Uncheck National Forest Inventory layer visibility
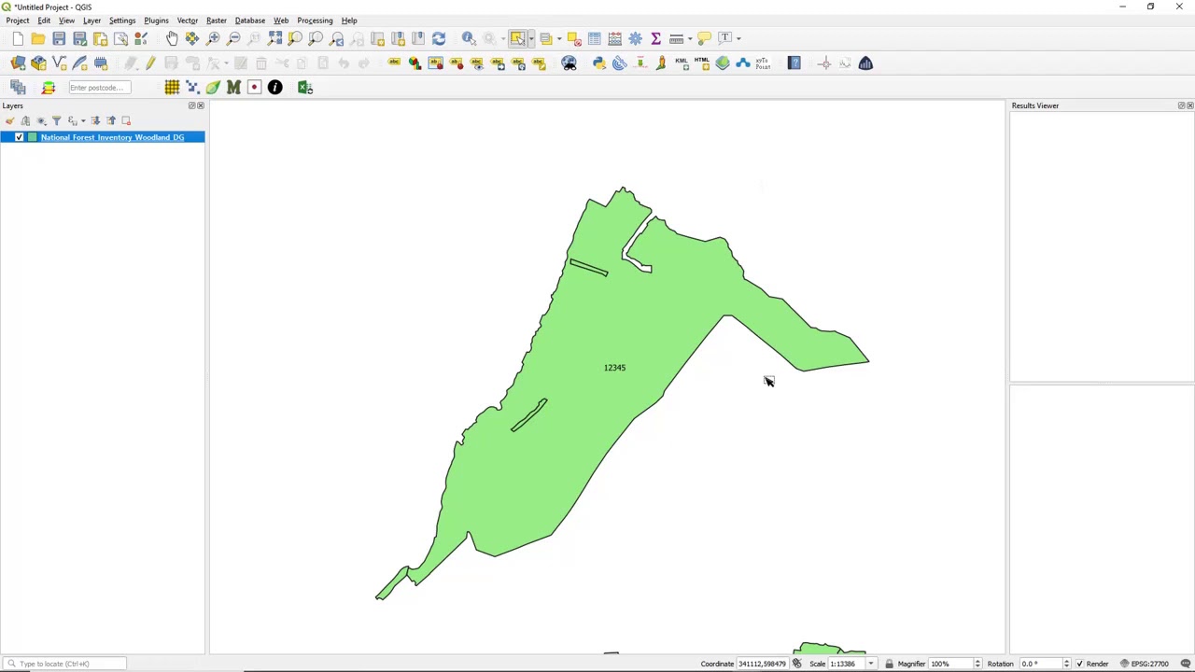The width and height of the screenshot is (1195, 672). coord(19,137)
